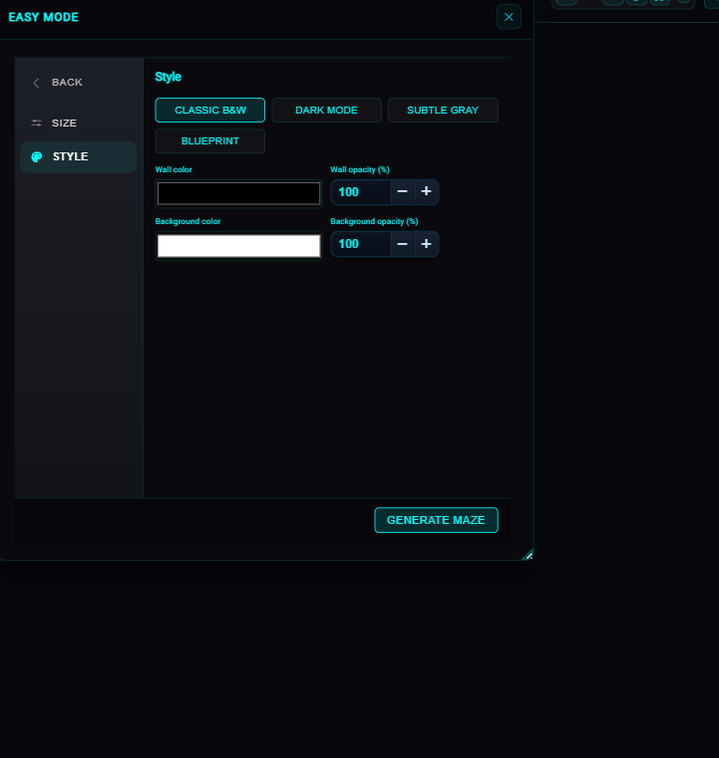719x758 pixels.
Task: Click the back chevron arrow icon
Action: click(36, 83)
